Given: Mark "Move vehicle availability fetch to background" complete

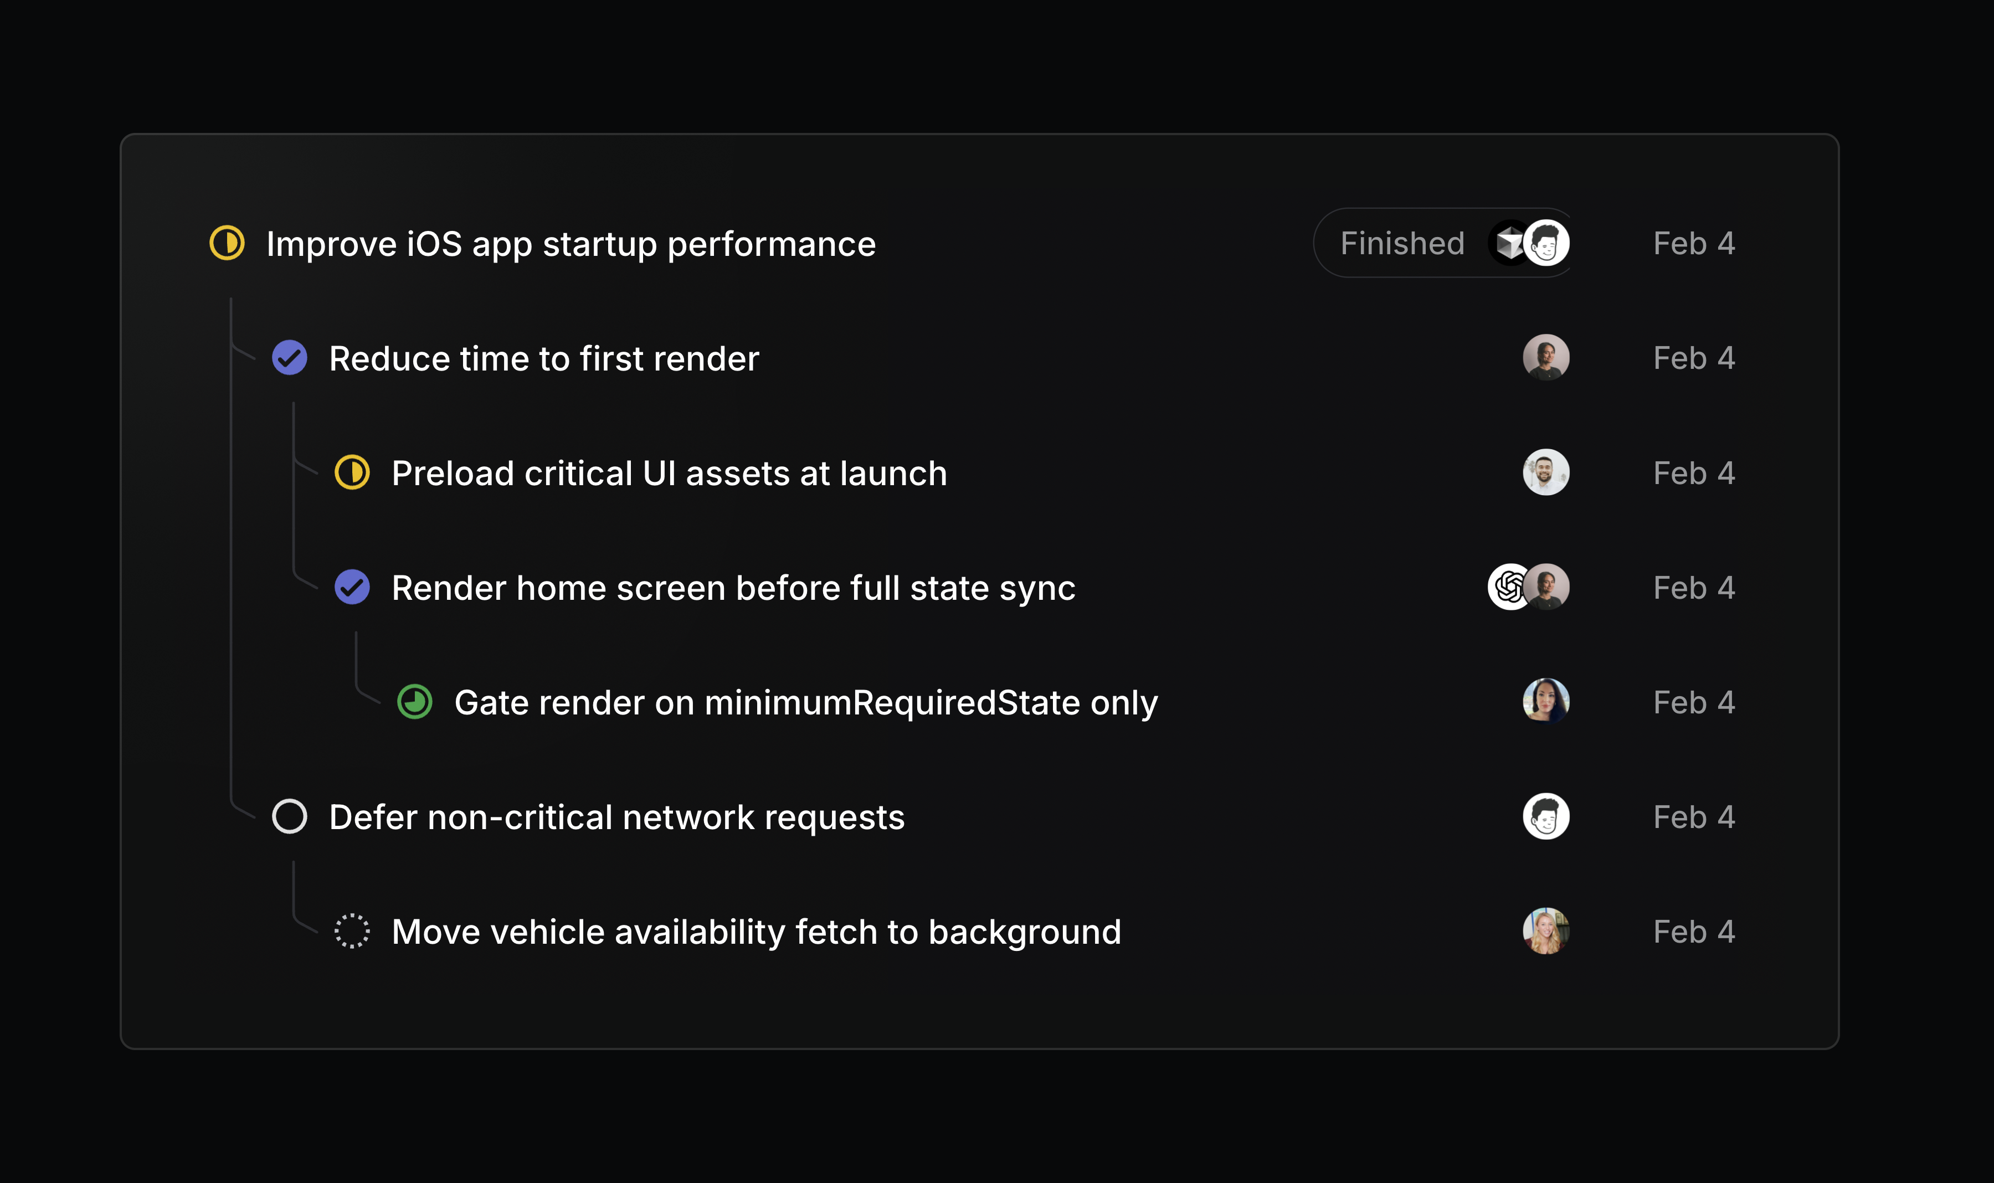Looking at the screenshot, I should [x=352, y=931].
